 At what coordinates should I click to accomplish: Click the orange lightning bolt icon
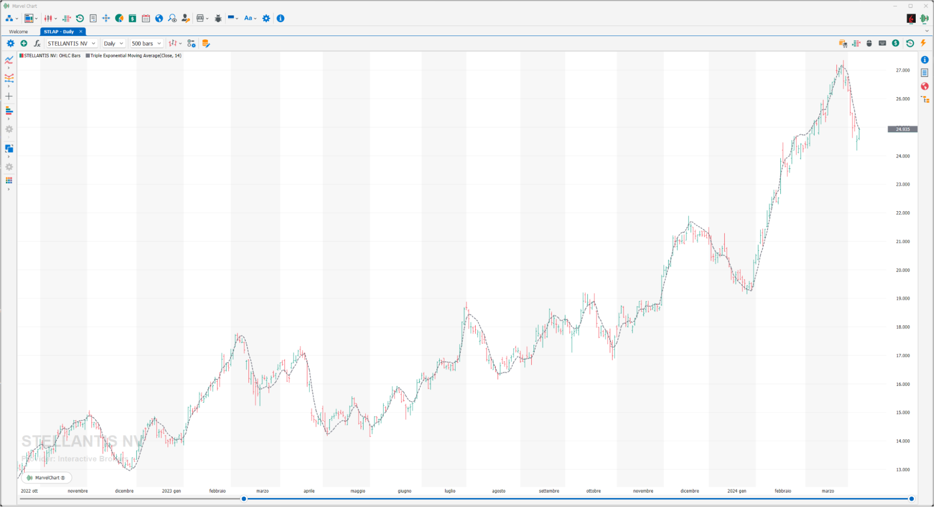pos(923,43)
